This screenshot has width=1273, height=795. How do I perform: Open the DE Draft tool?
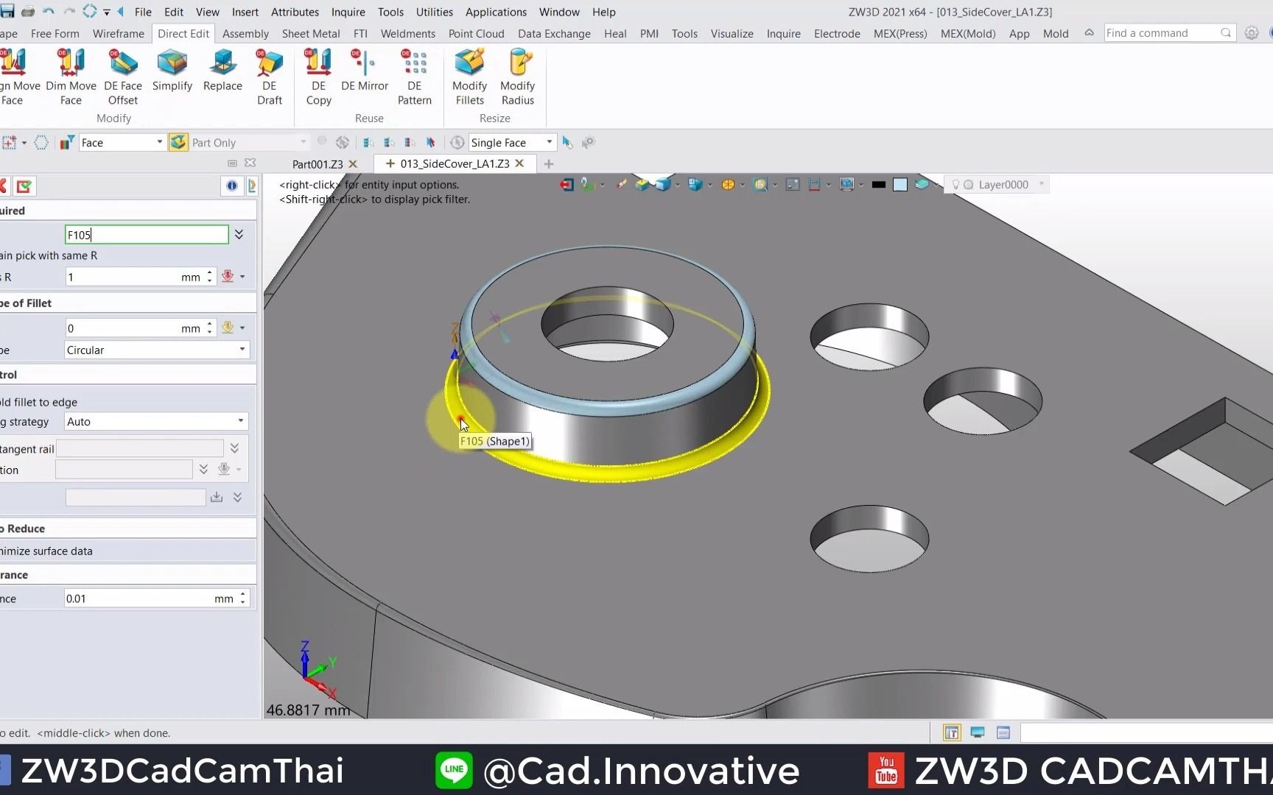(270, 74)
